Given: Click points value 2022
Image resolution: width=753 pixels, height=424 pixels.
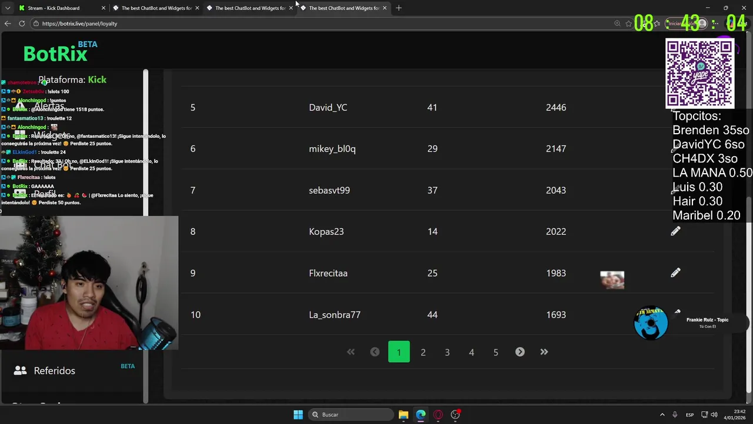Looking at the screenshot, I should [x=556, y=231].
